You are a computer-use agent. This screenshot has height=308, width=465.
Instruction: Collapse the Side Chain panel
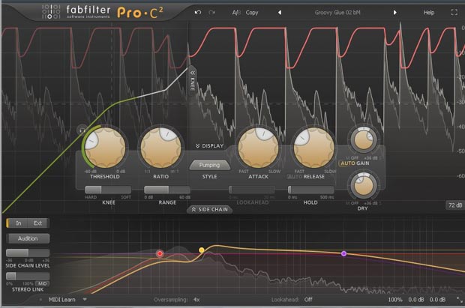[x=209, y=210]
